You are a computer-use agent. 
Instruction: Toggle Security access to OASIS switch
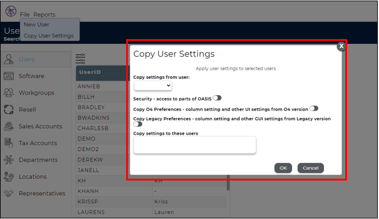pyautogui.click(x=217, y=98)
